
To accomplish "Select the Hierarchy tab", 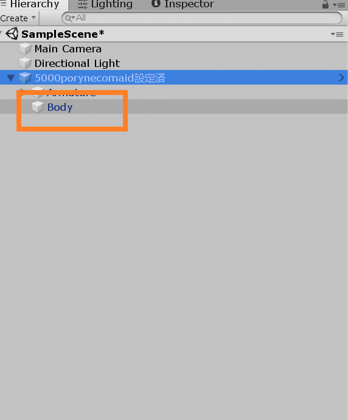I will (30, 4).
